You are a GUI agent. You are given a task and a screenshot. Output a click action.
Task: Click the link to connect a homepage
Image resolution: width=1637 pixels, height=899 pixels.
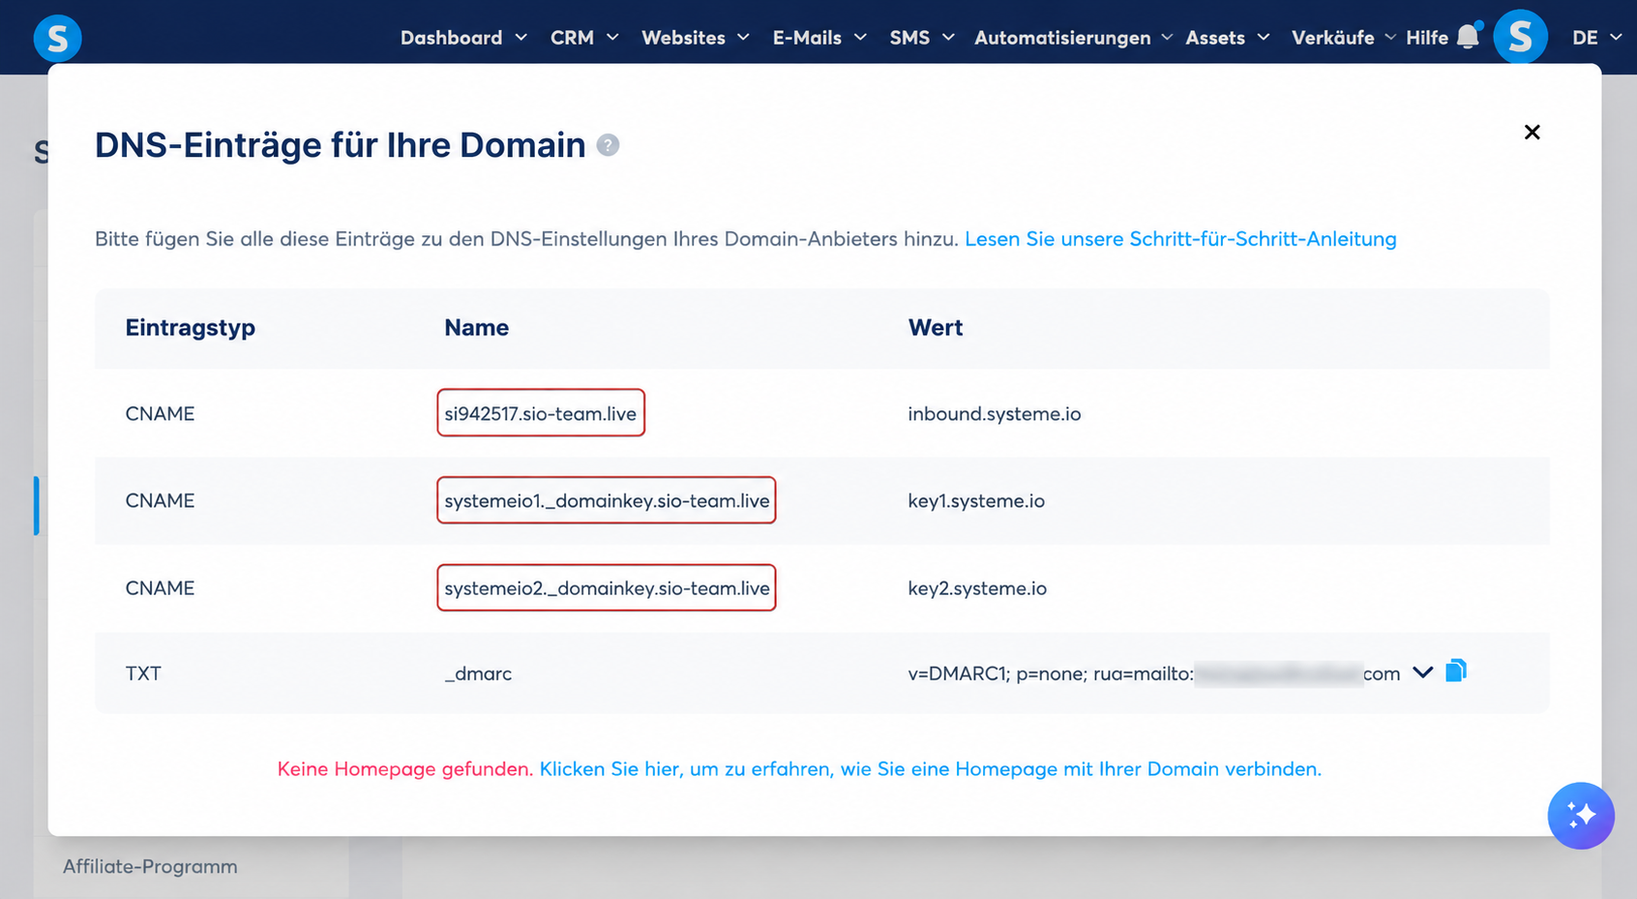coord(930,769)
